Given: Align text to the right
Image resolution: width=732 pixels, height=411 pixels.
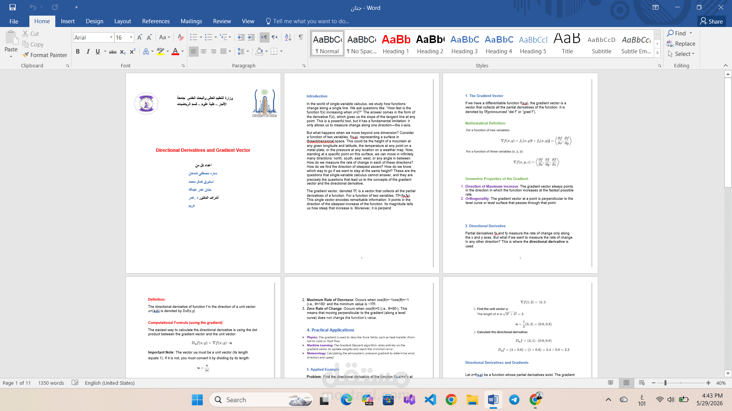Looking at the screenshot, I should [213, 51].
